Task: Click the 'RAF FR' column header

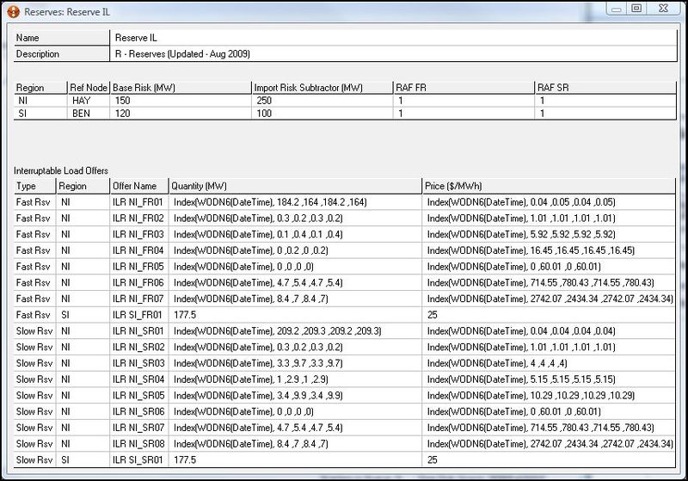Action: tap(464, 88)
